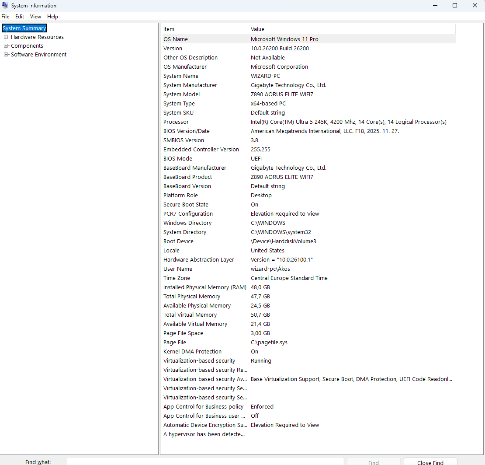
Task: Click the Find what input field
Action: point(205,462)
